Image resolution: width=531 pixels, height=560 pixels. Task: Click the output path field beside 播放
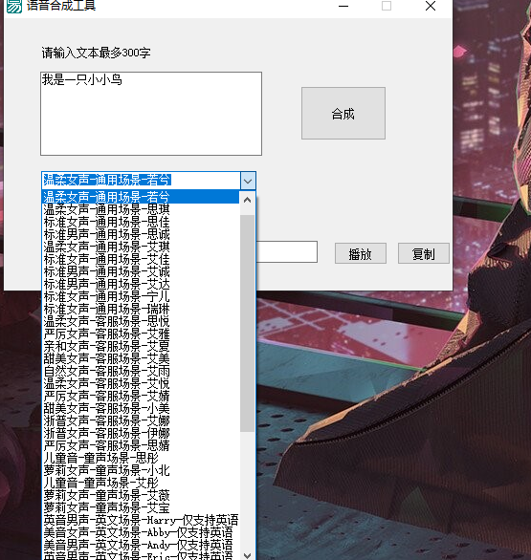coord(287,252)
